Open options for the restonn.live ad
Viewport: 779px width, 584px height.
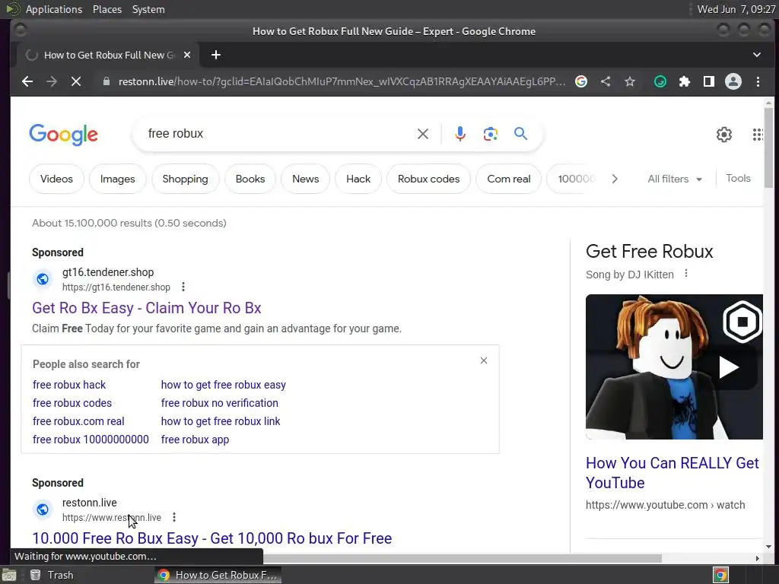click(x=174, y=517)
